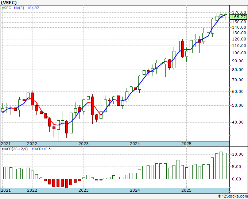248x199 pixels.
Task: Click the 100.00 price axis label
Action: click(239, 53)
